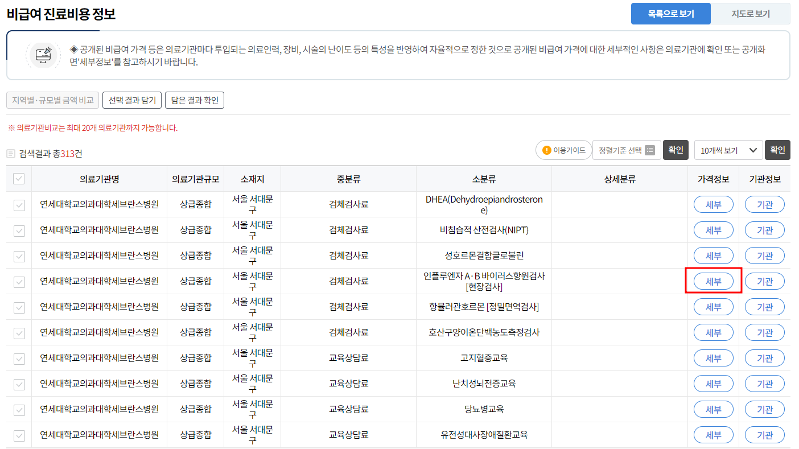Open 세부 for 인플루엔자 A·B 바이러스항원검사
The height and width of the screenshot is (449, 799).
(714, 281)
